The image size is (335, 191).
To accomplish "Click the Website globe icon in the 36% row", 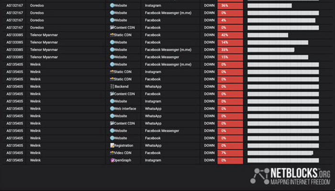I will pyautogui.click(x=112, y=5).
